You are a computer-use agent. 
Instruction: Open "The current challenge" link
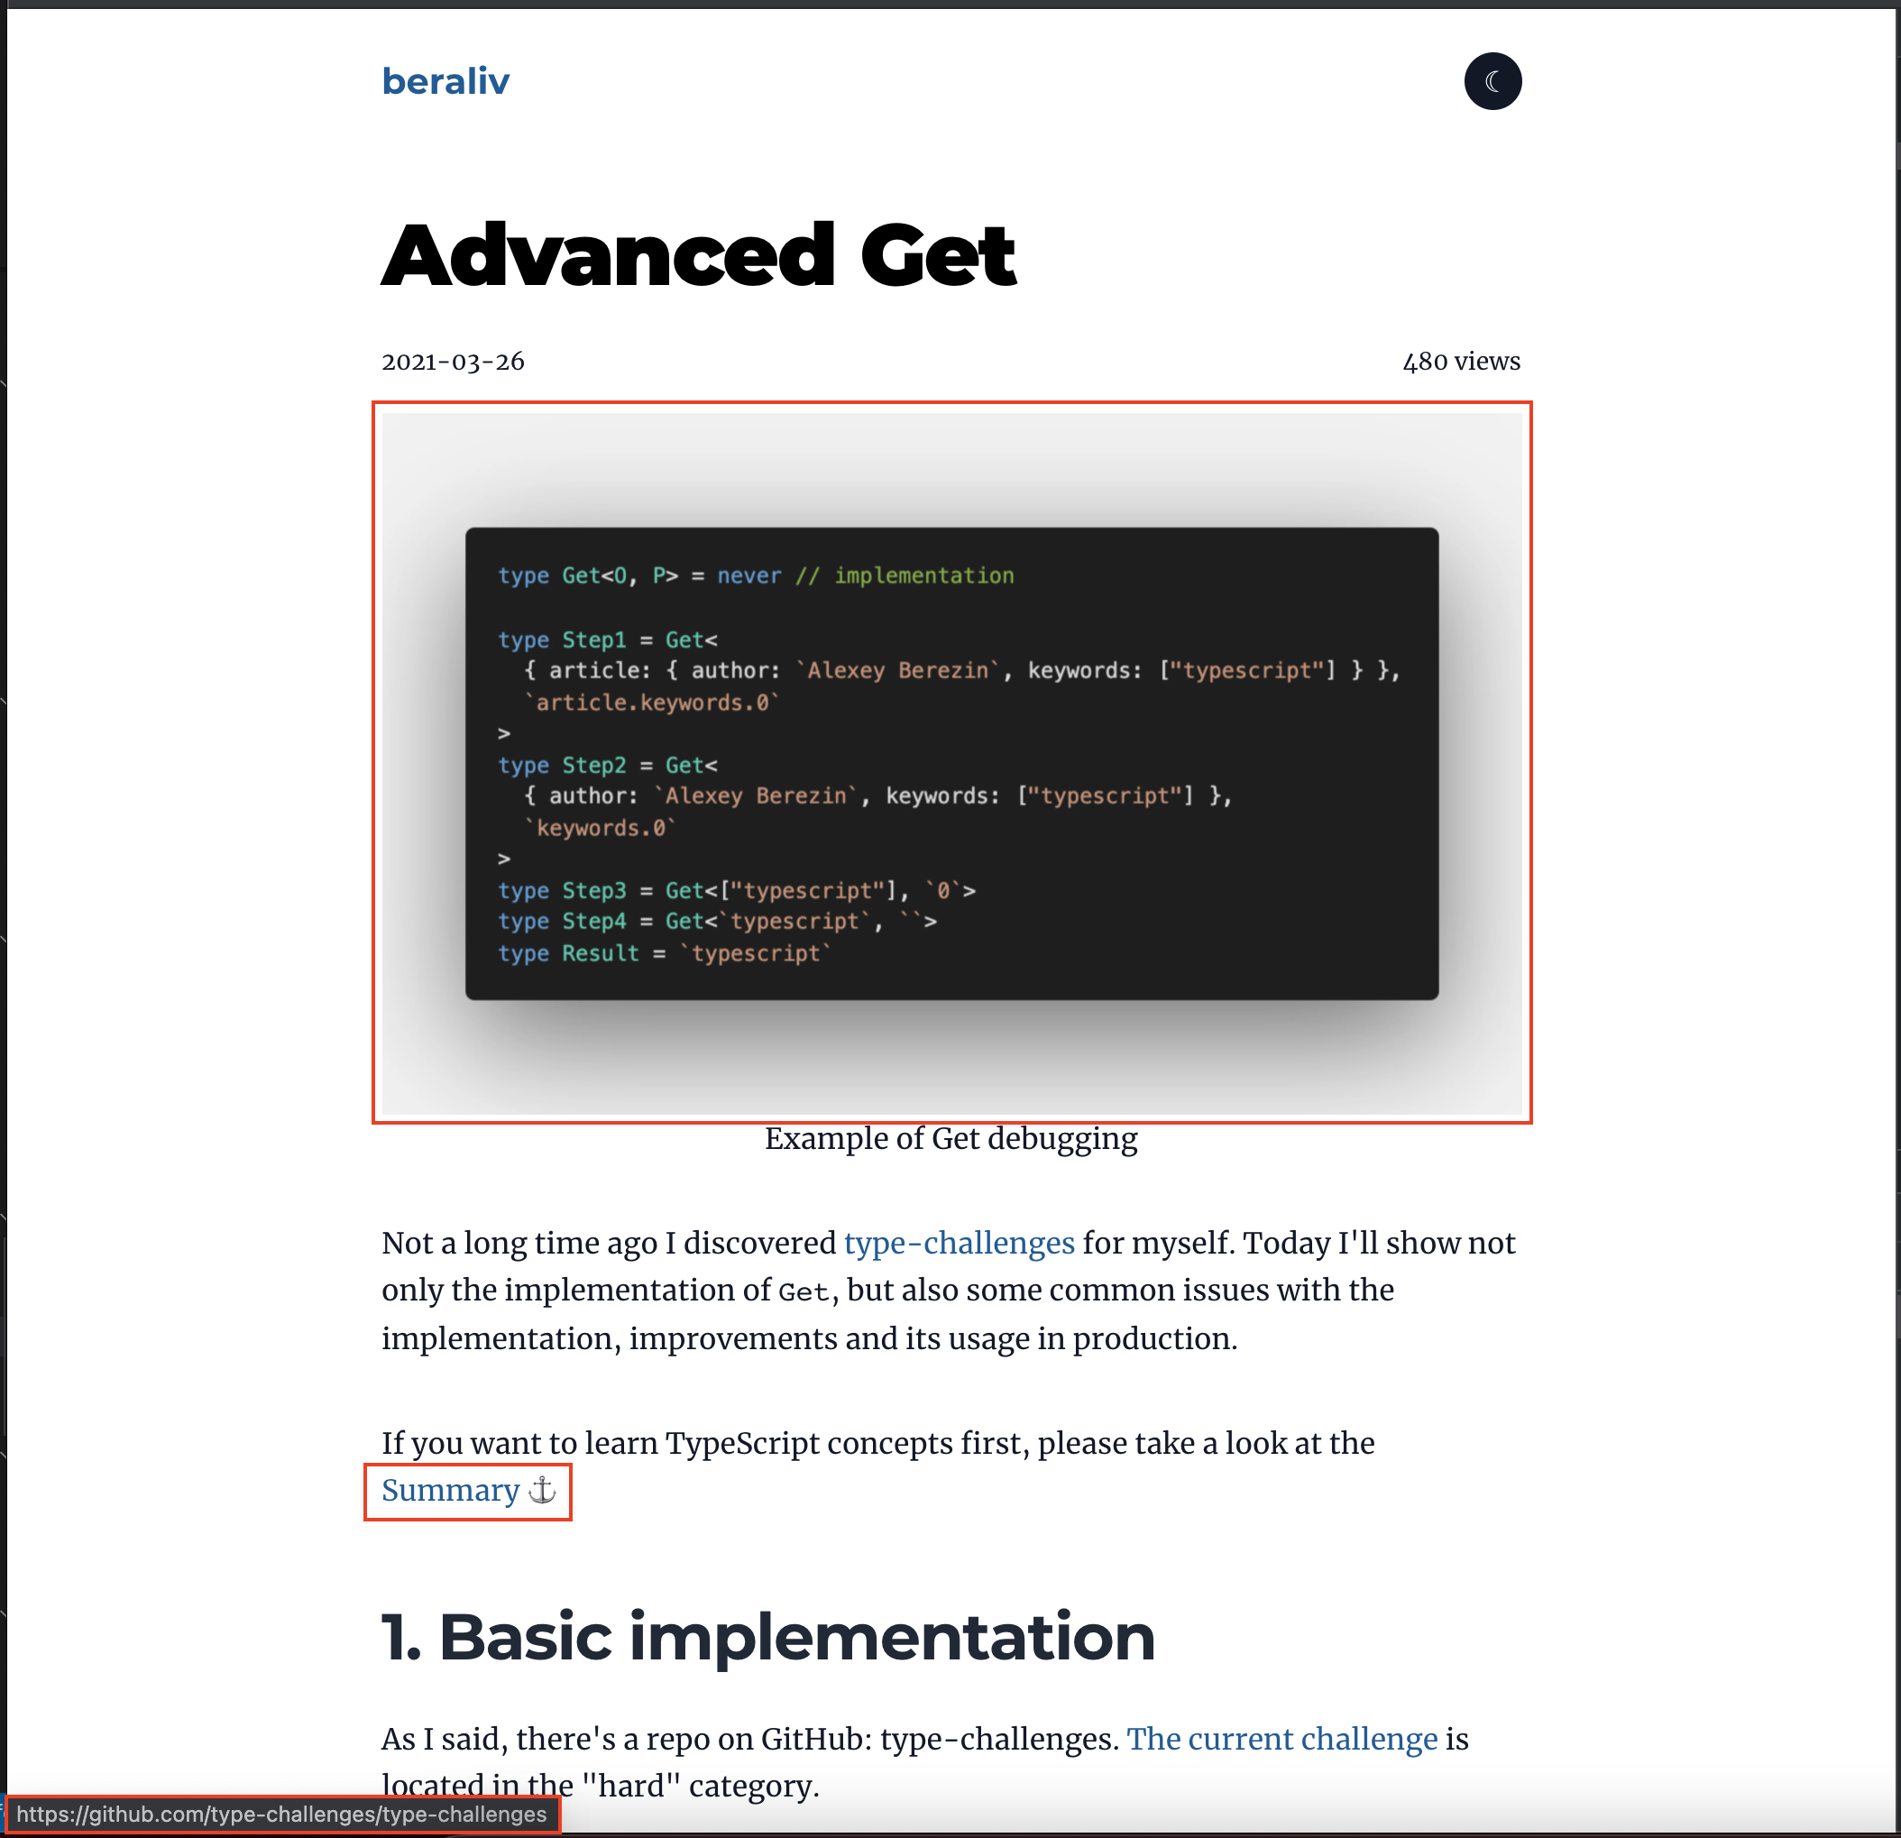(1281, 1738)
